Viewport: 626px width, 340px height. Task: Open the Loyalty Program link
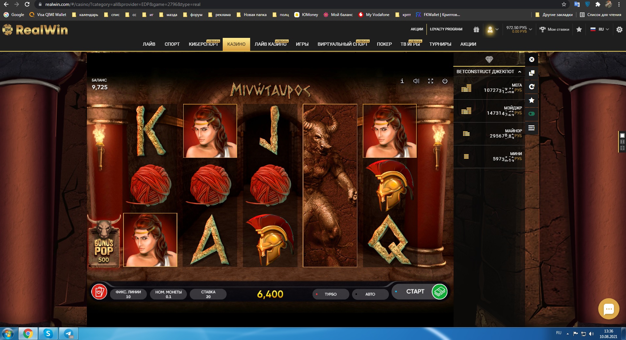446,29
